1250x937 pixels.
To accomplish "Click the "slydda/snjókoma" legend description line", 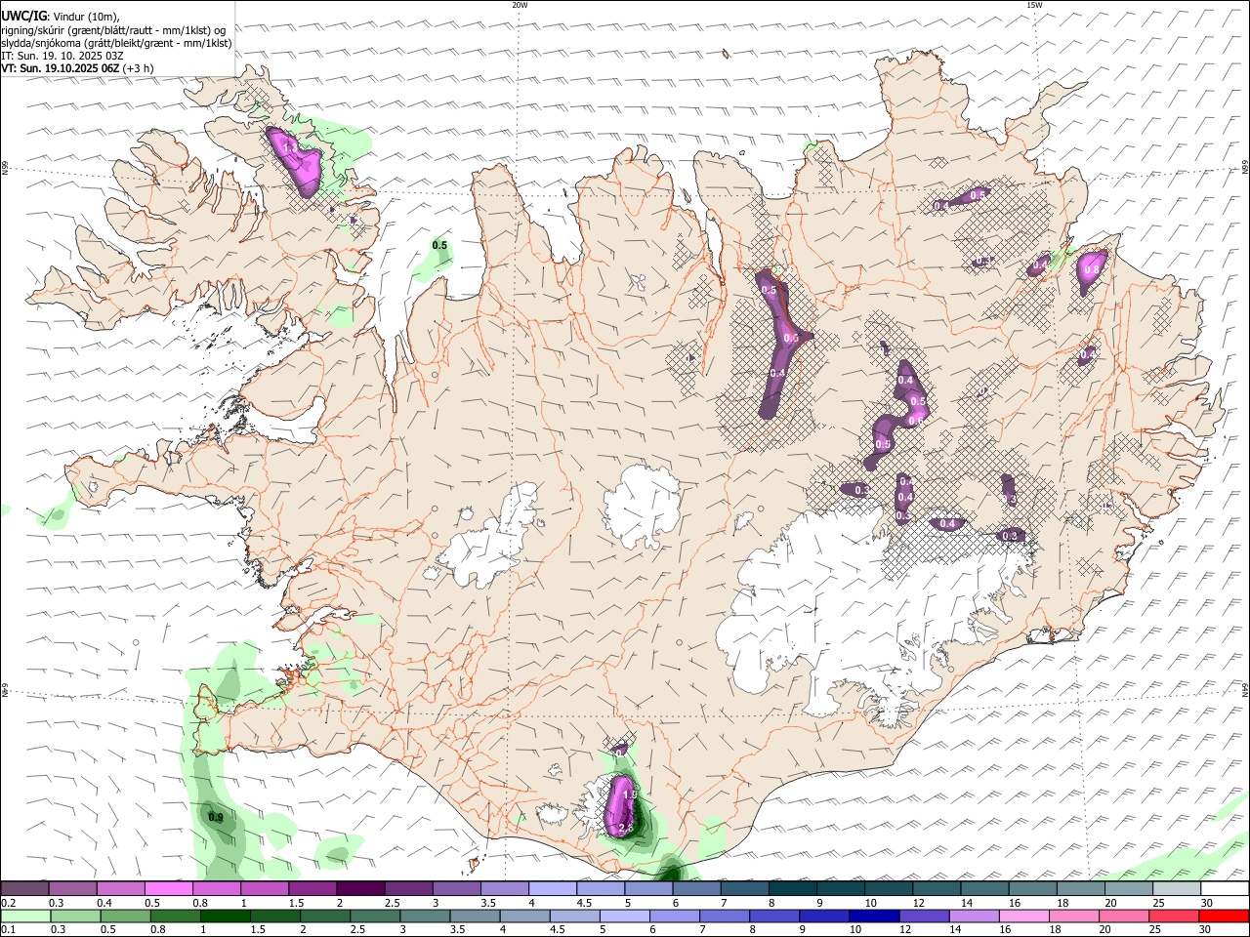I will [116, 42].
